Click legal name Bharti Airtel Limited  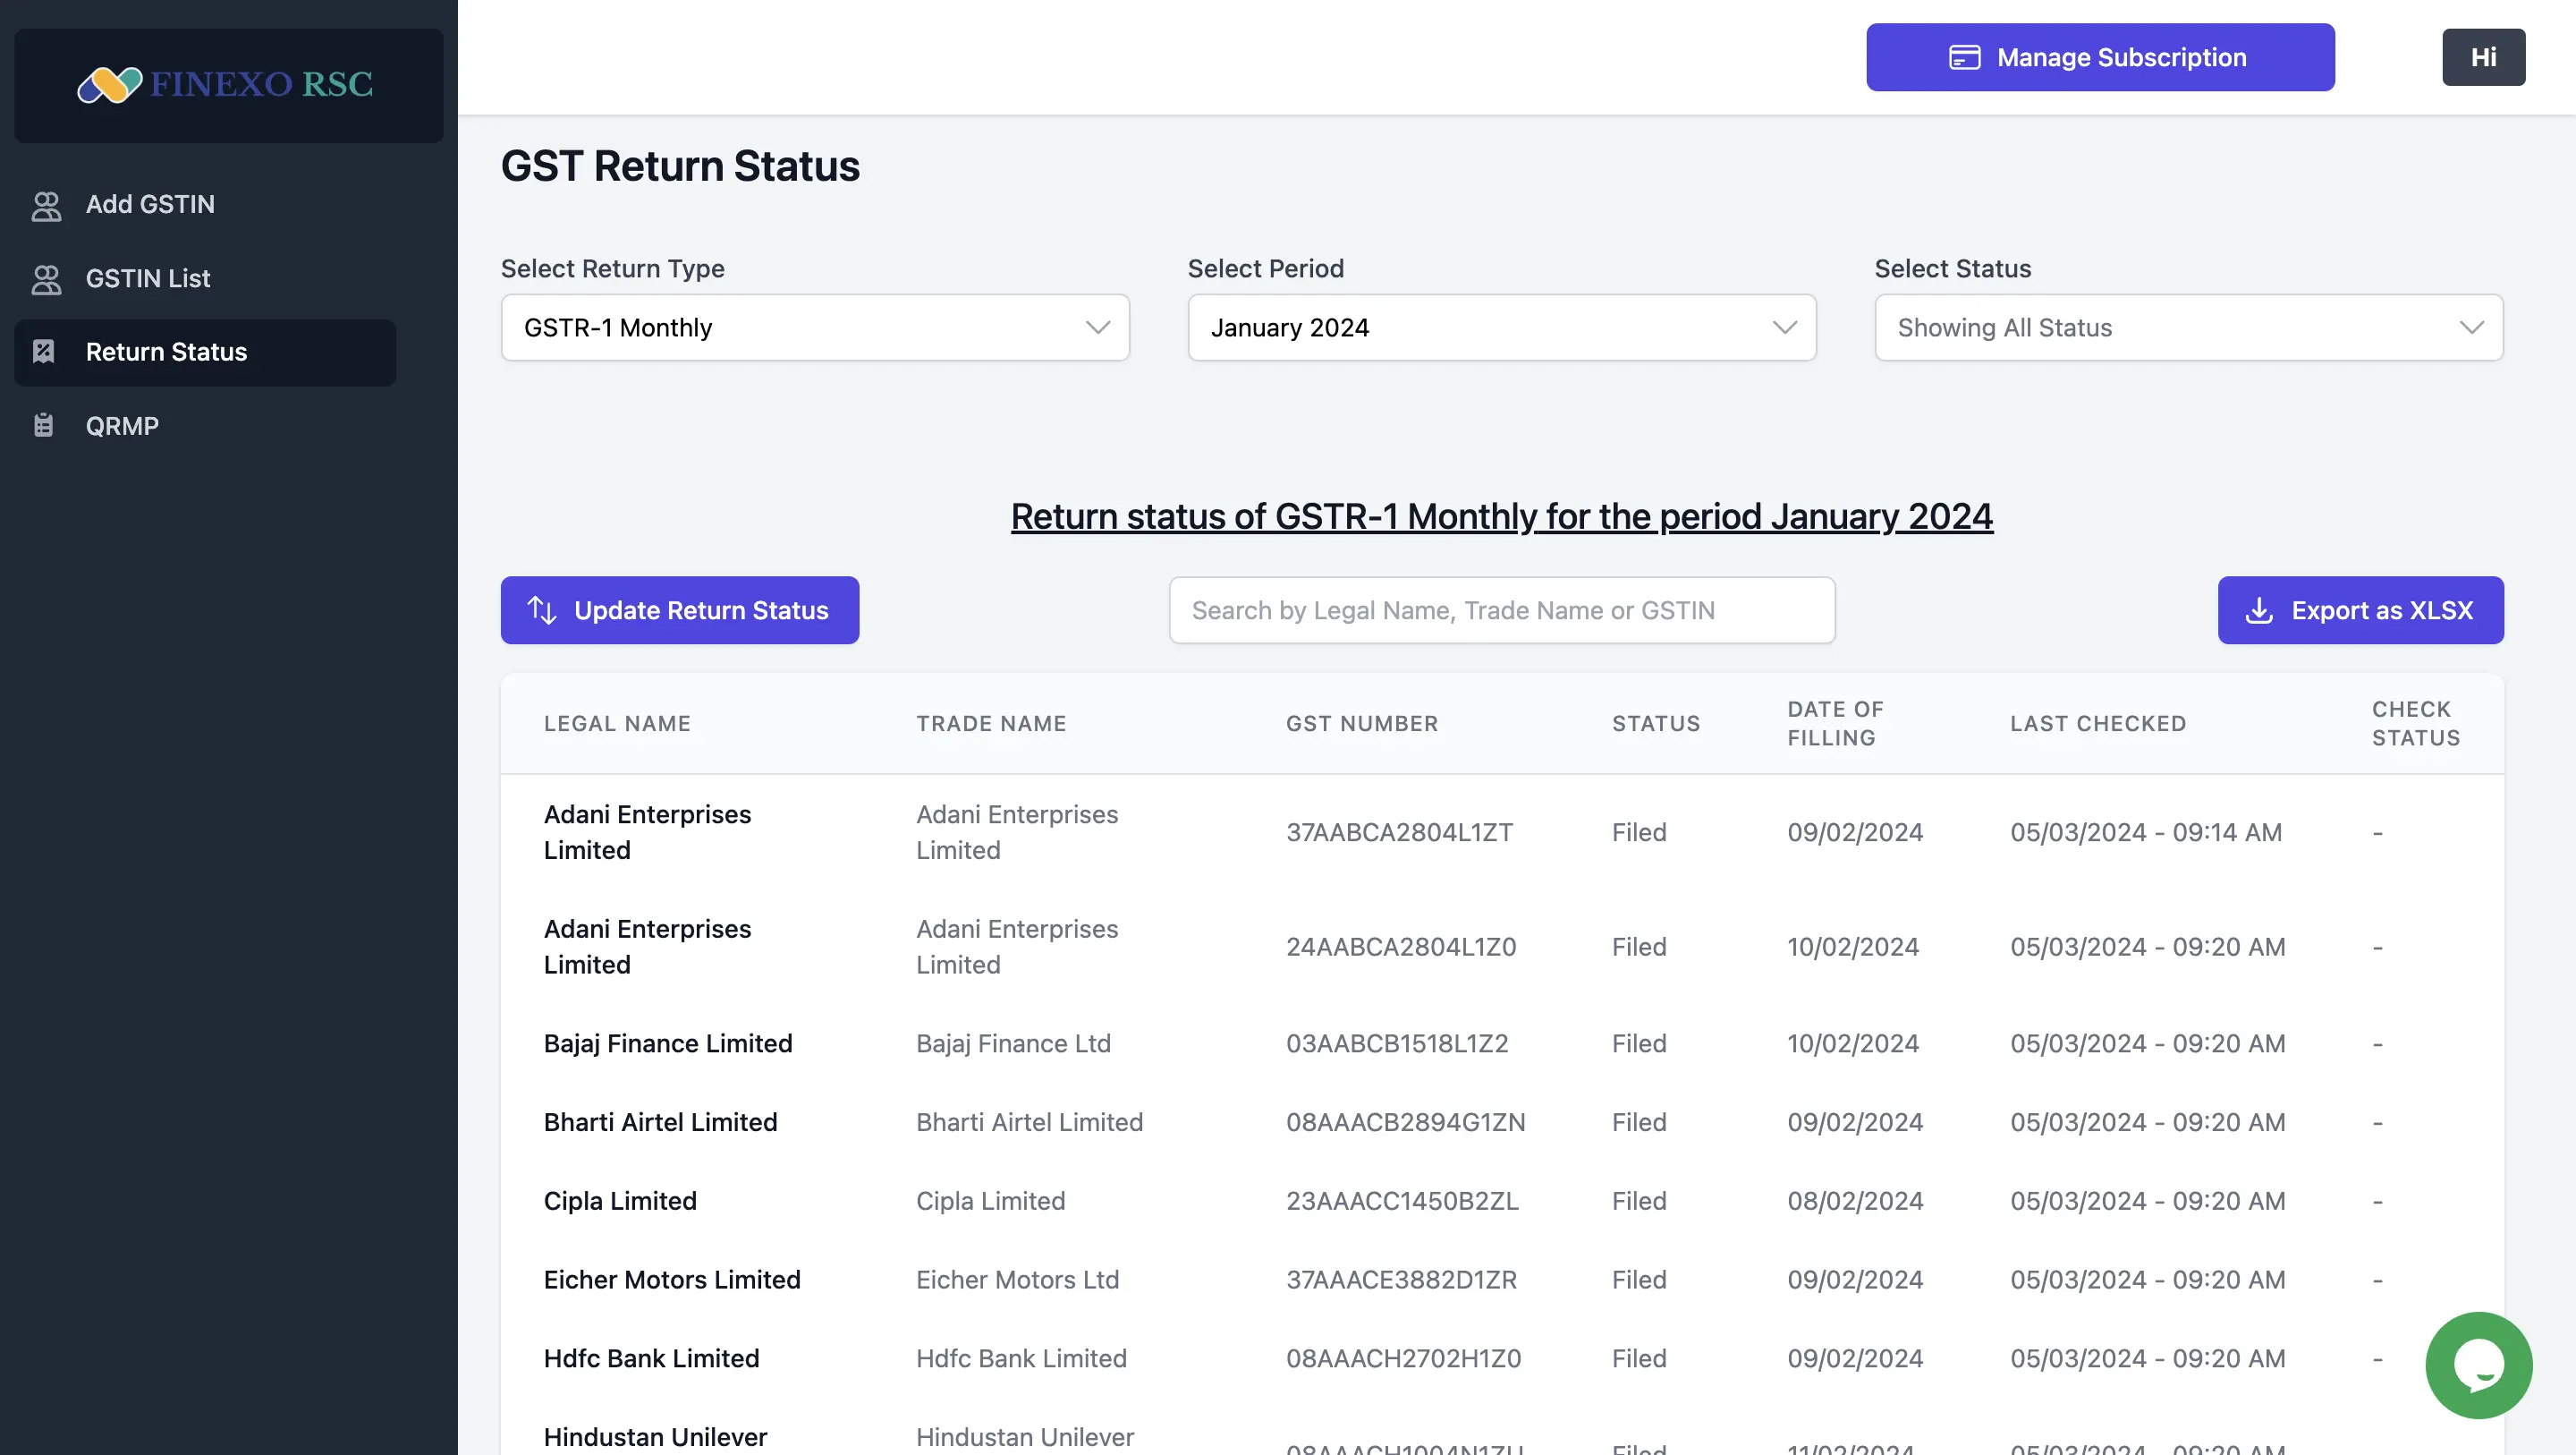[x=660, y=1123]
